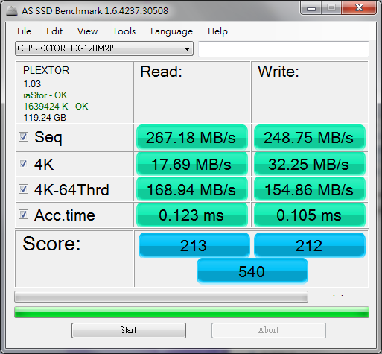Click the Start button
This screenshot has width=382, height=354.
[129, 330]
